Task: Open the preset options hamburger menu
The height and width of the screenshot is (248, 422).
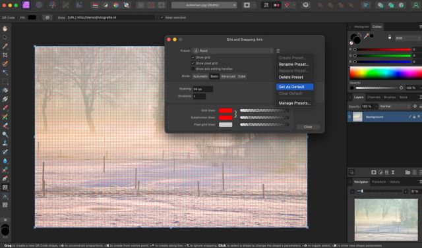Action: (278, 51)
